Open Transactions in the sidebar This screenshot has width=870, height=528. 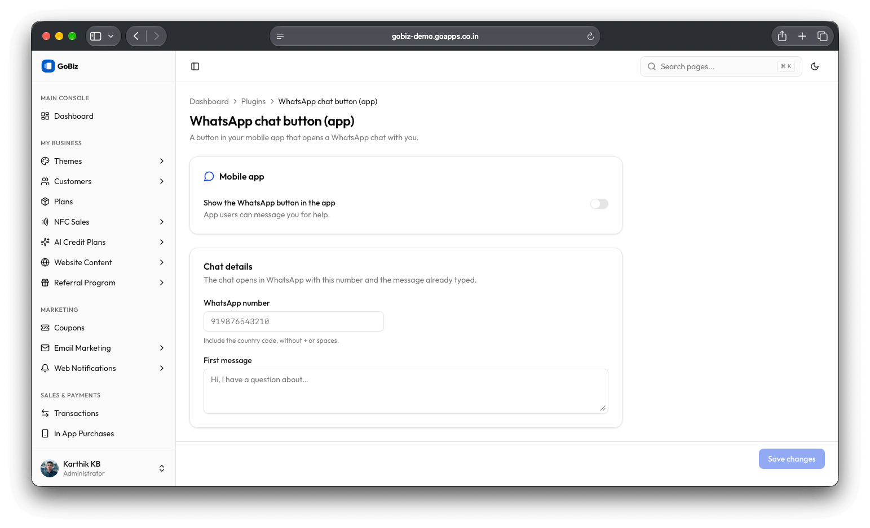pyautogui.click(x=103, y=413)
